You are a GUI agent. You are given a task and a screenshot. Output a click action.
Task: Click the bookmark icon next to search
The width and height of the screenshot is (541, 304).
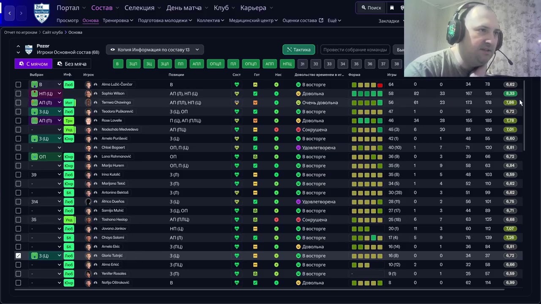coord(392,8)
